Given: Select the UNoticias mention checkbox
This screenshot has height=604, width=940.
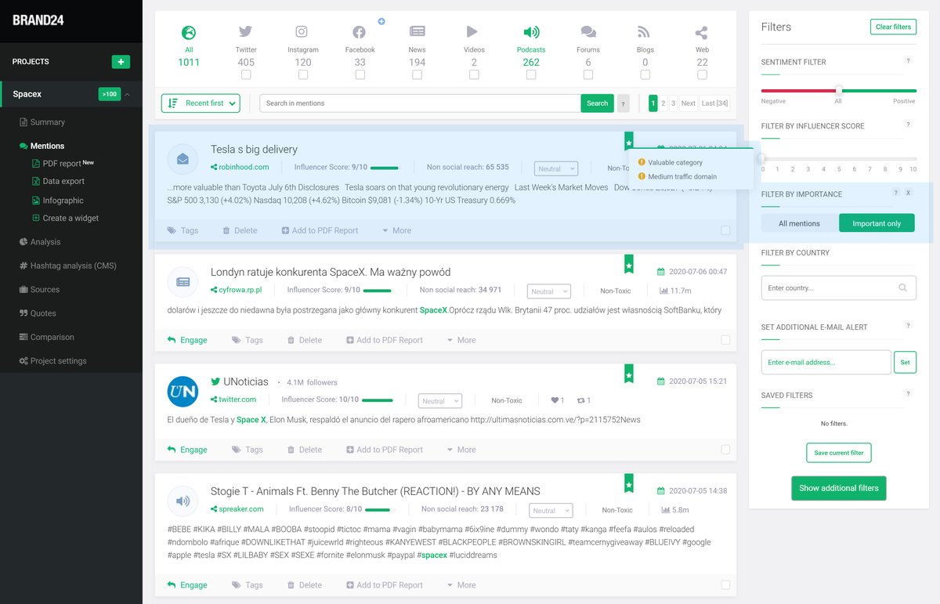Looking at the screenshot, I should tap(725, 450).
